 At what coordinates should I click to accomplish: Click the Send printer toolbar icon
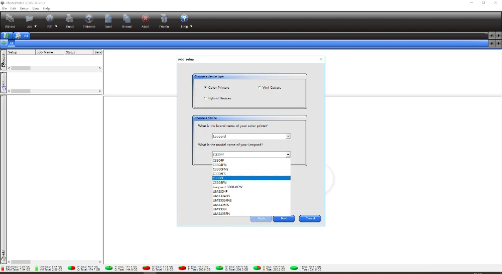[69, 19]
